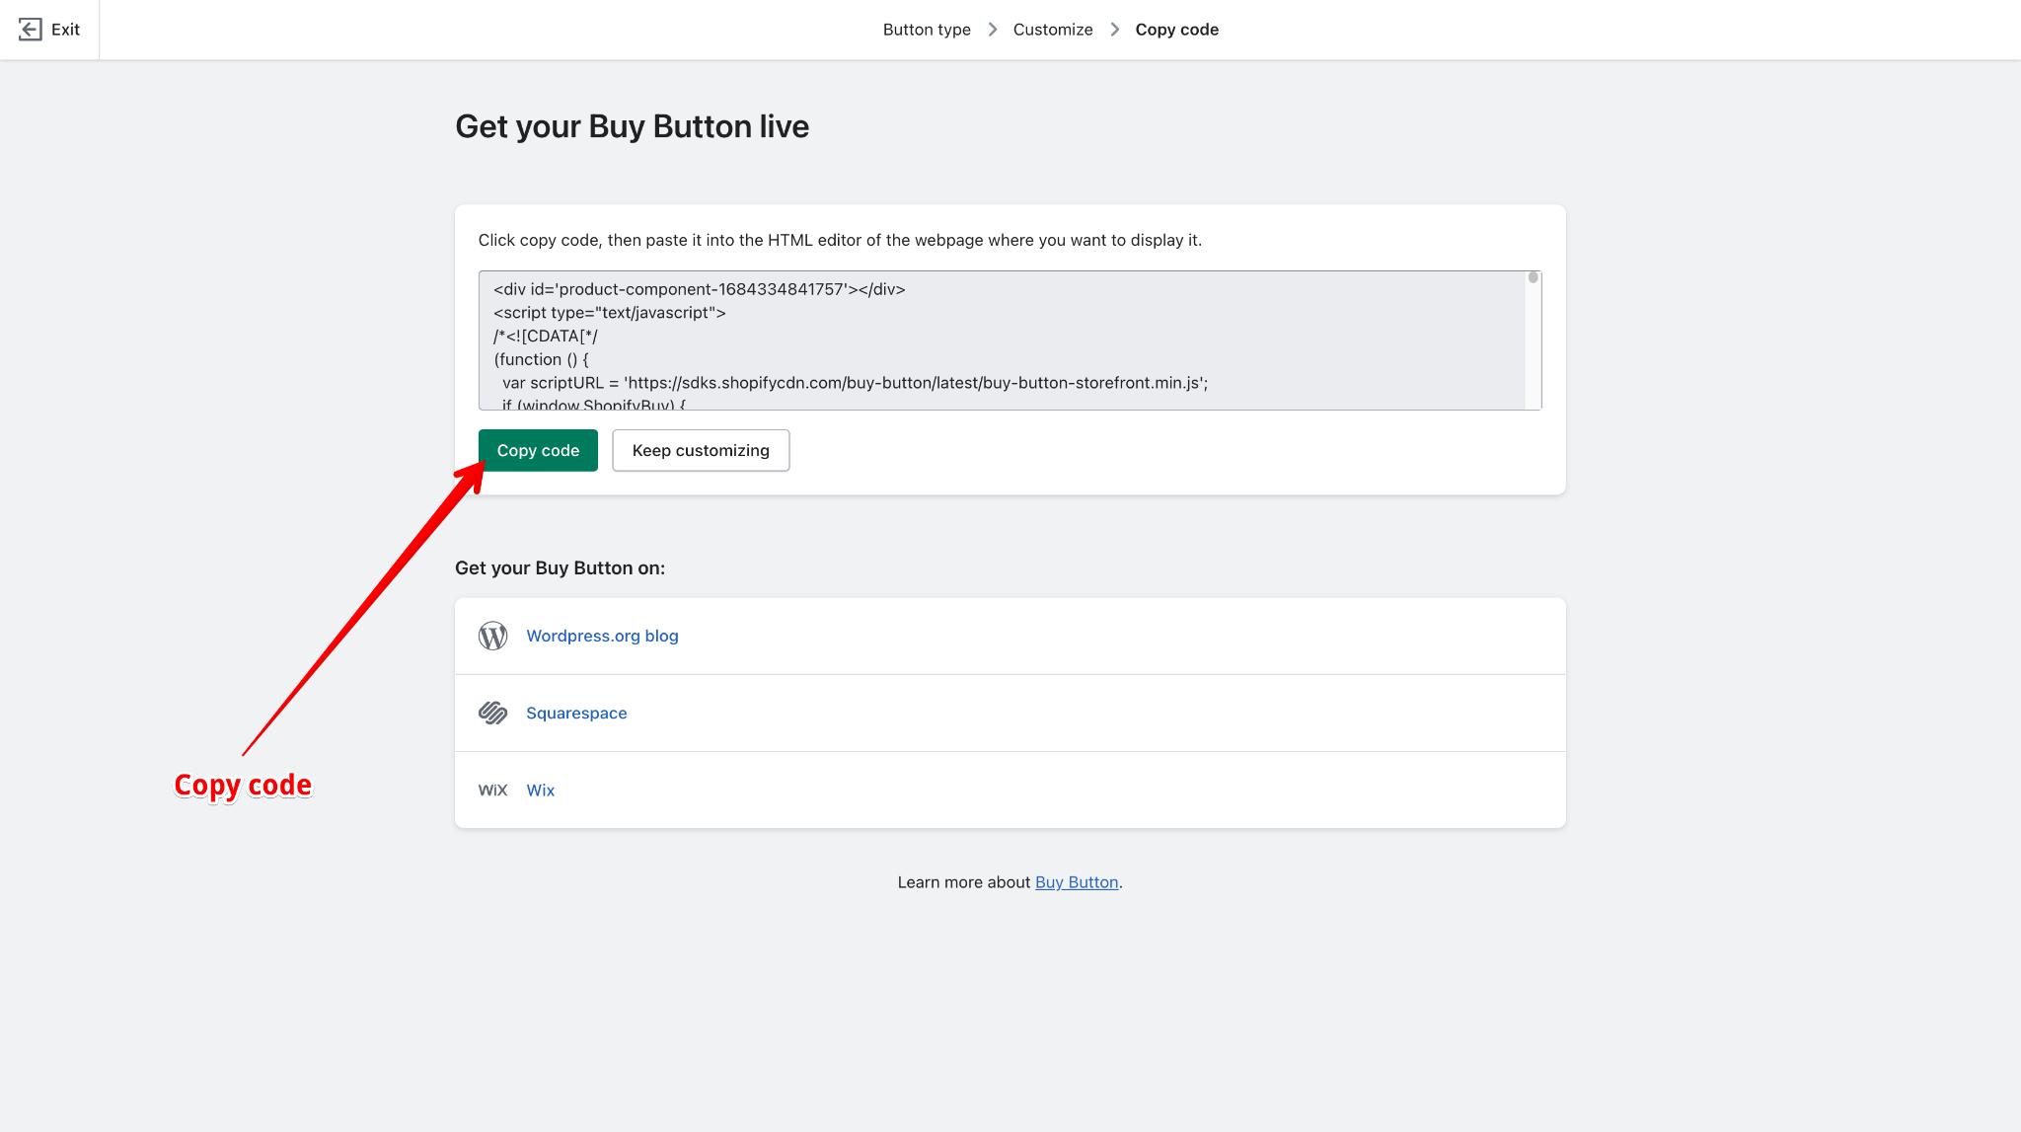Select the Copy code breadcrumb step
This screenshot has height=1132, width=2021.
(x=1177, y=29)
